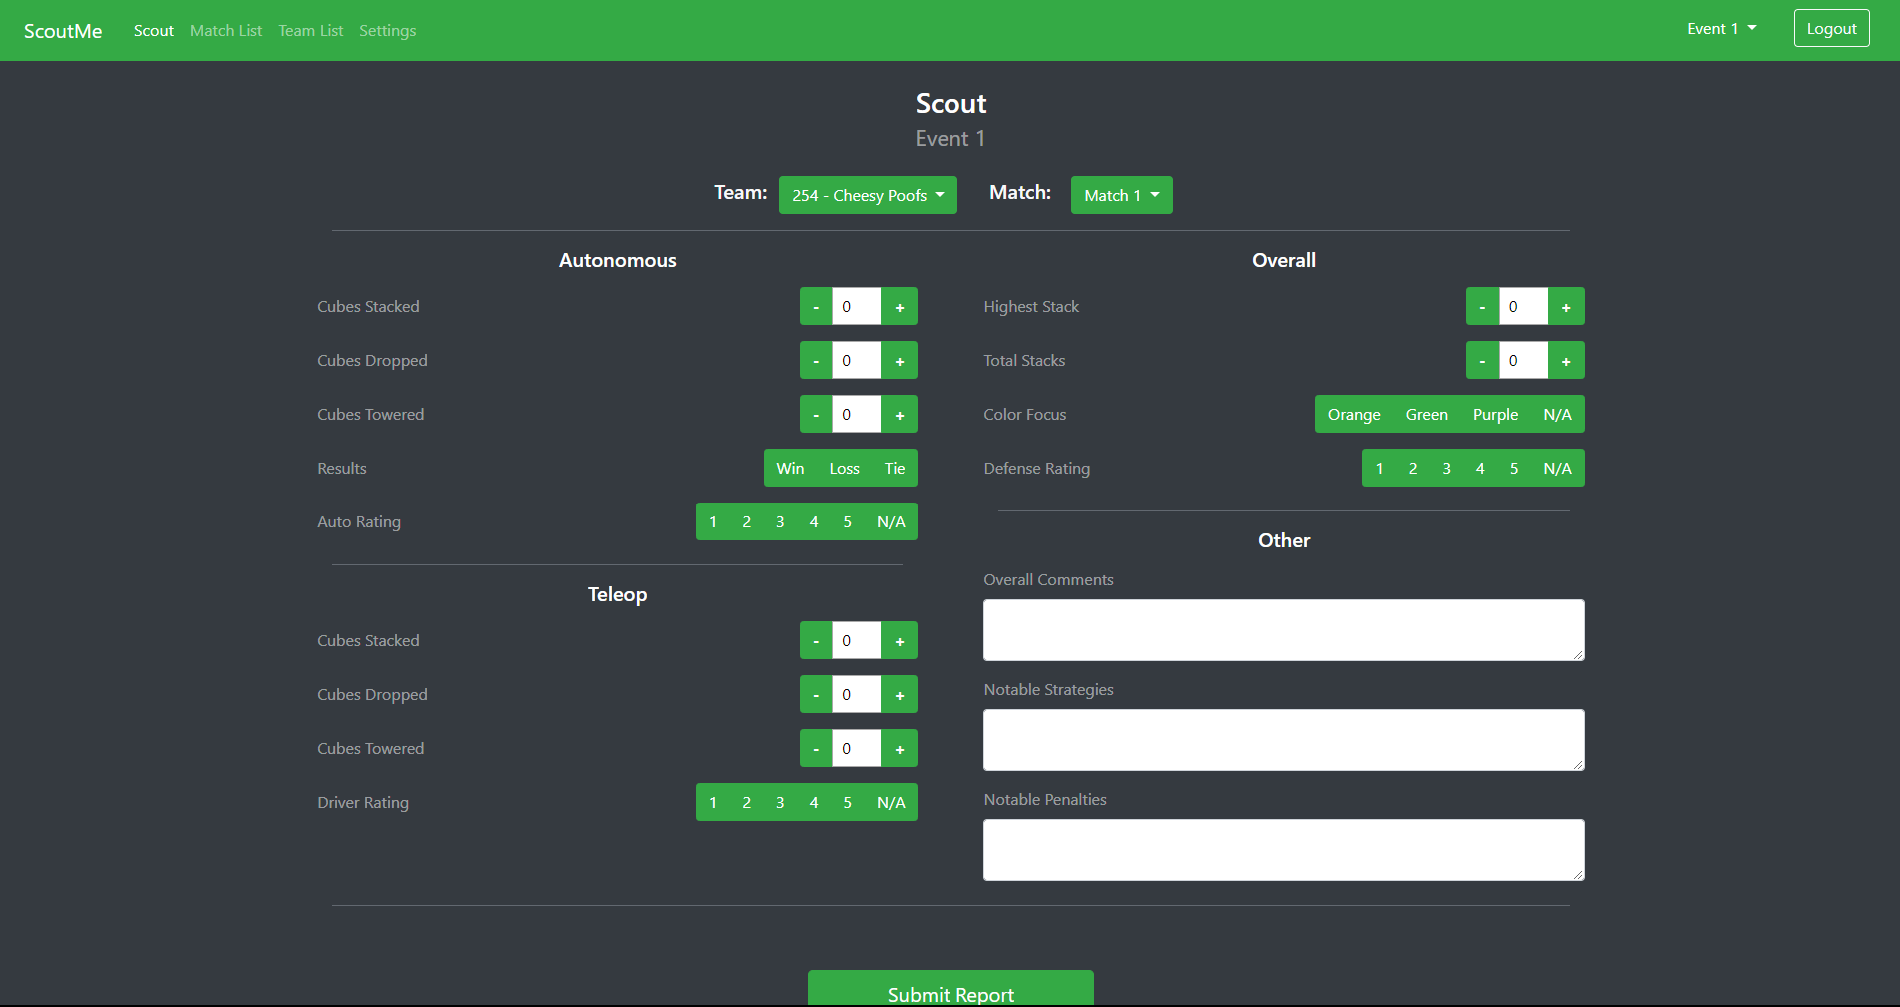Viewport: 1900px width, 1007px height.
Task: Increment Cubes Towered in Autonomous
Action: tap(899, 414)
